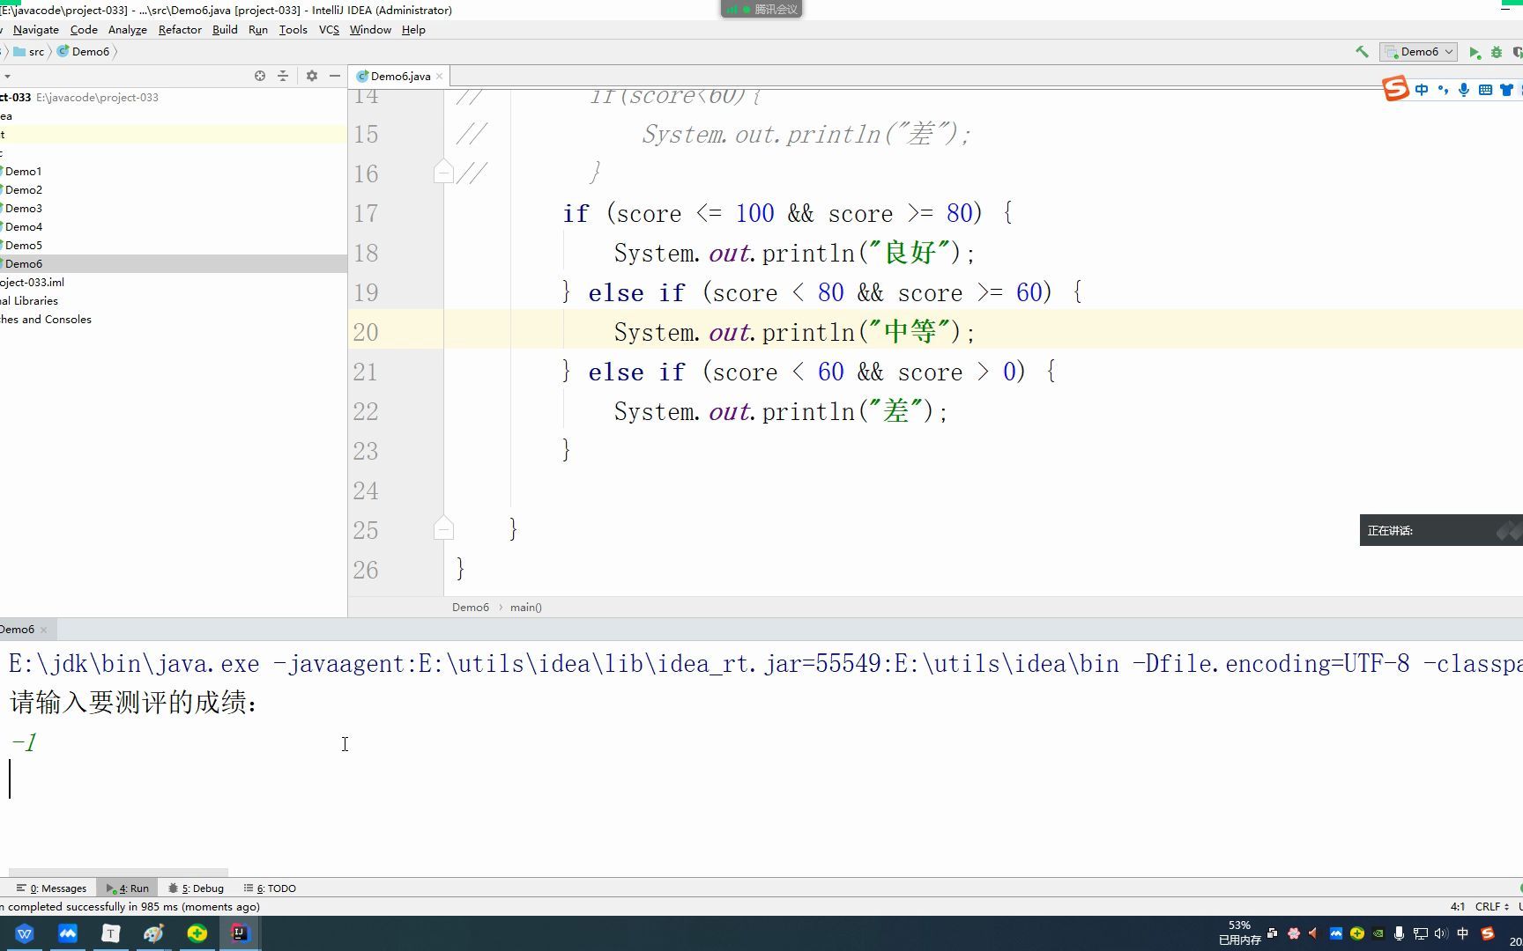Open the Tools menu
This screenshot has width=1523, height=951.
293,30
